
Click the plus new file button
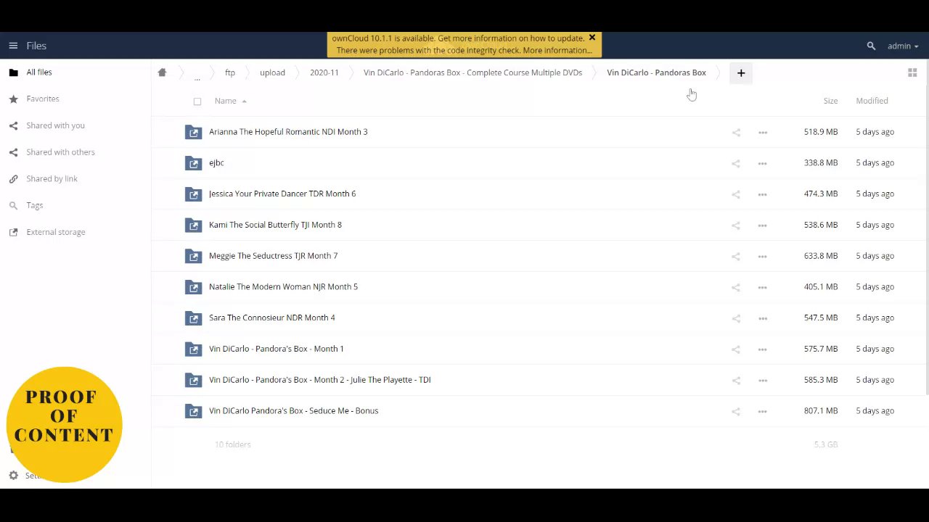[x=741, y=72]
